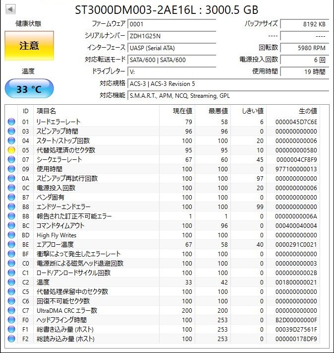
Task: Click the ID column header
Action: coord(25,111)
